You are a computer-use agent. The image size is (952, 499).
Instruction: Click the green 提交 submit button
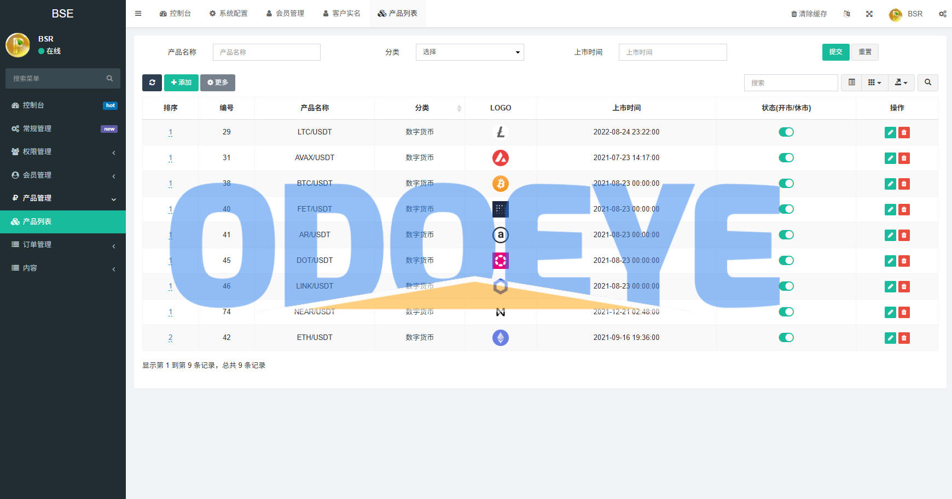click(835, 52)
